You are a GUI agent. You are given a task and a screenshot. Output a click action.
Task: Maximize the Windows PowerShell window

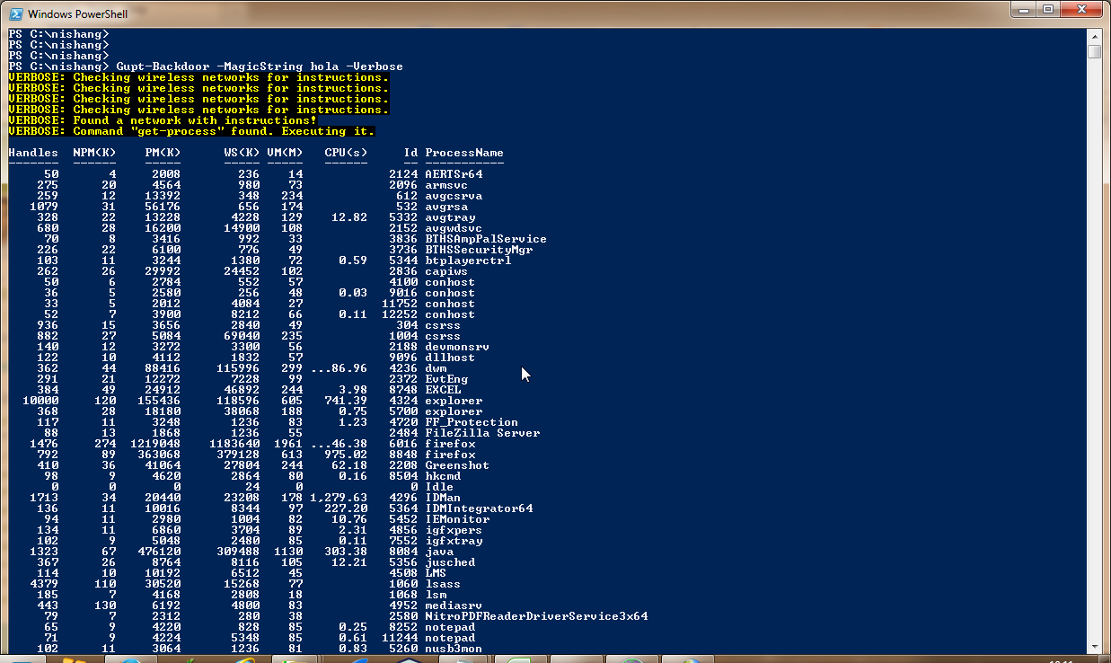[x=1047, y=9]
